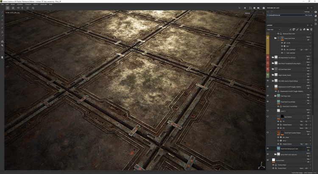Image resolution: width=318 pixels, height=174 pixels.
Task: Open the Help menu
Action: (x=51, y=4)
